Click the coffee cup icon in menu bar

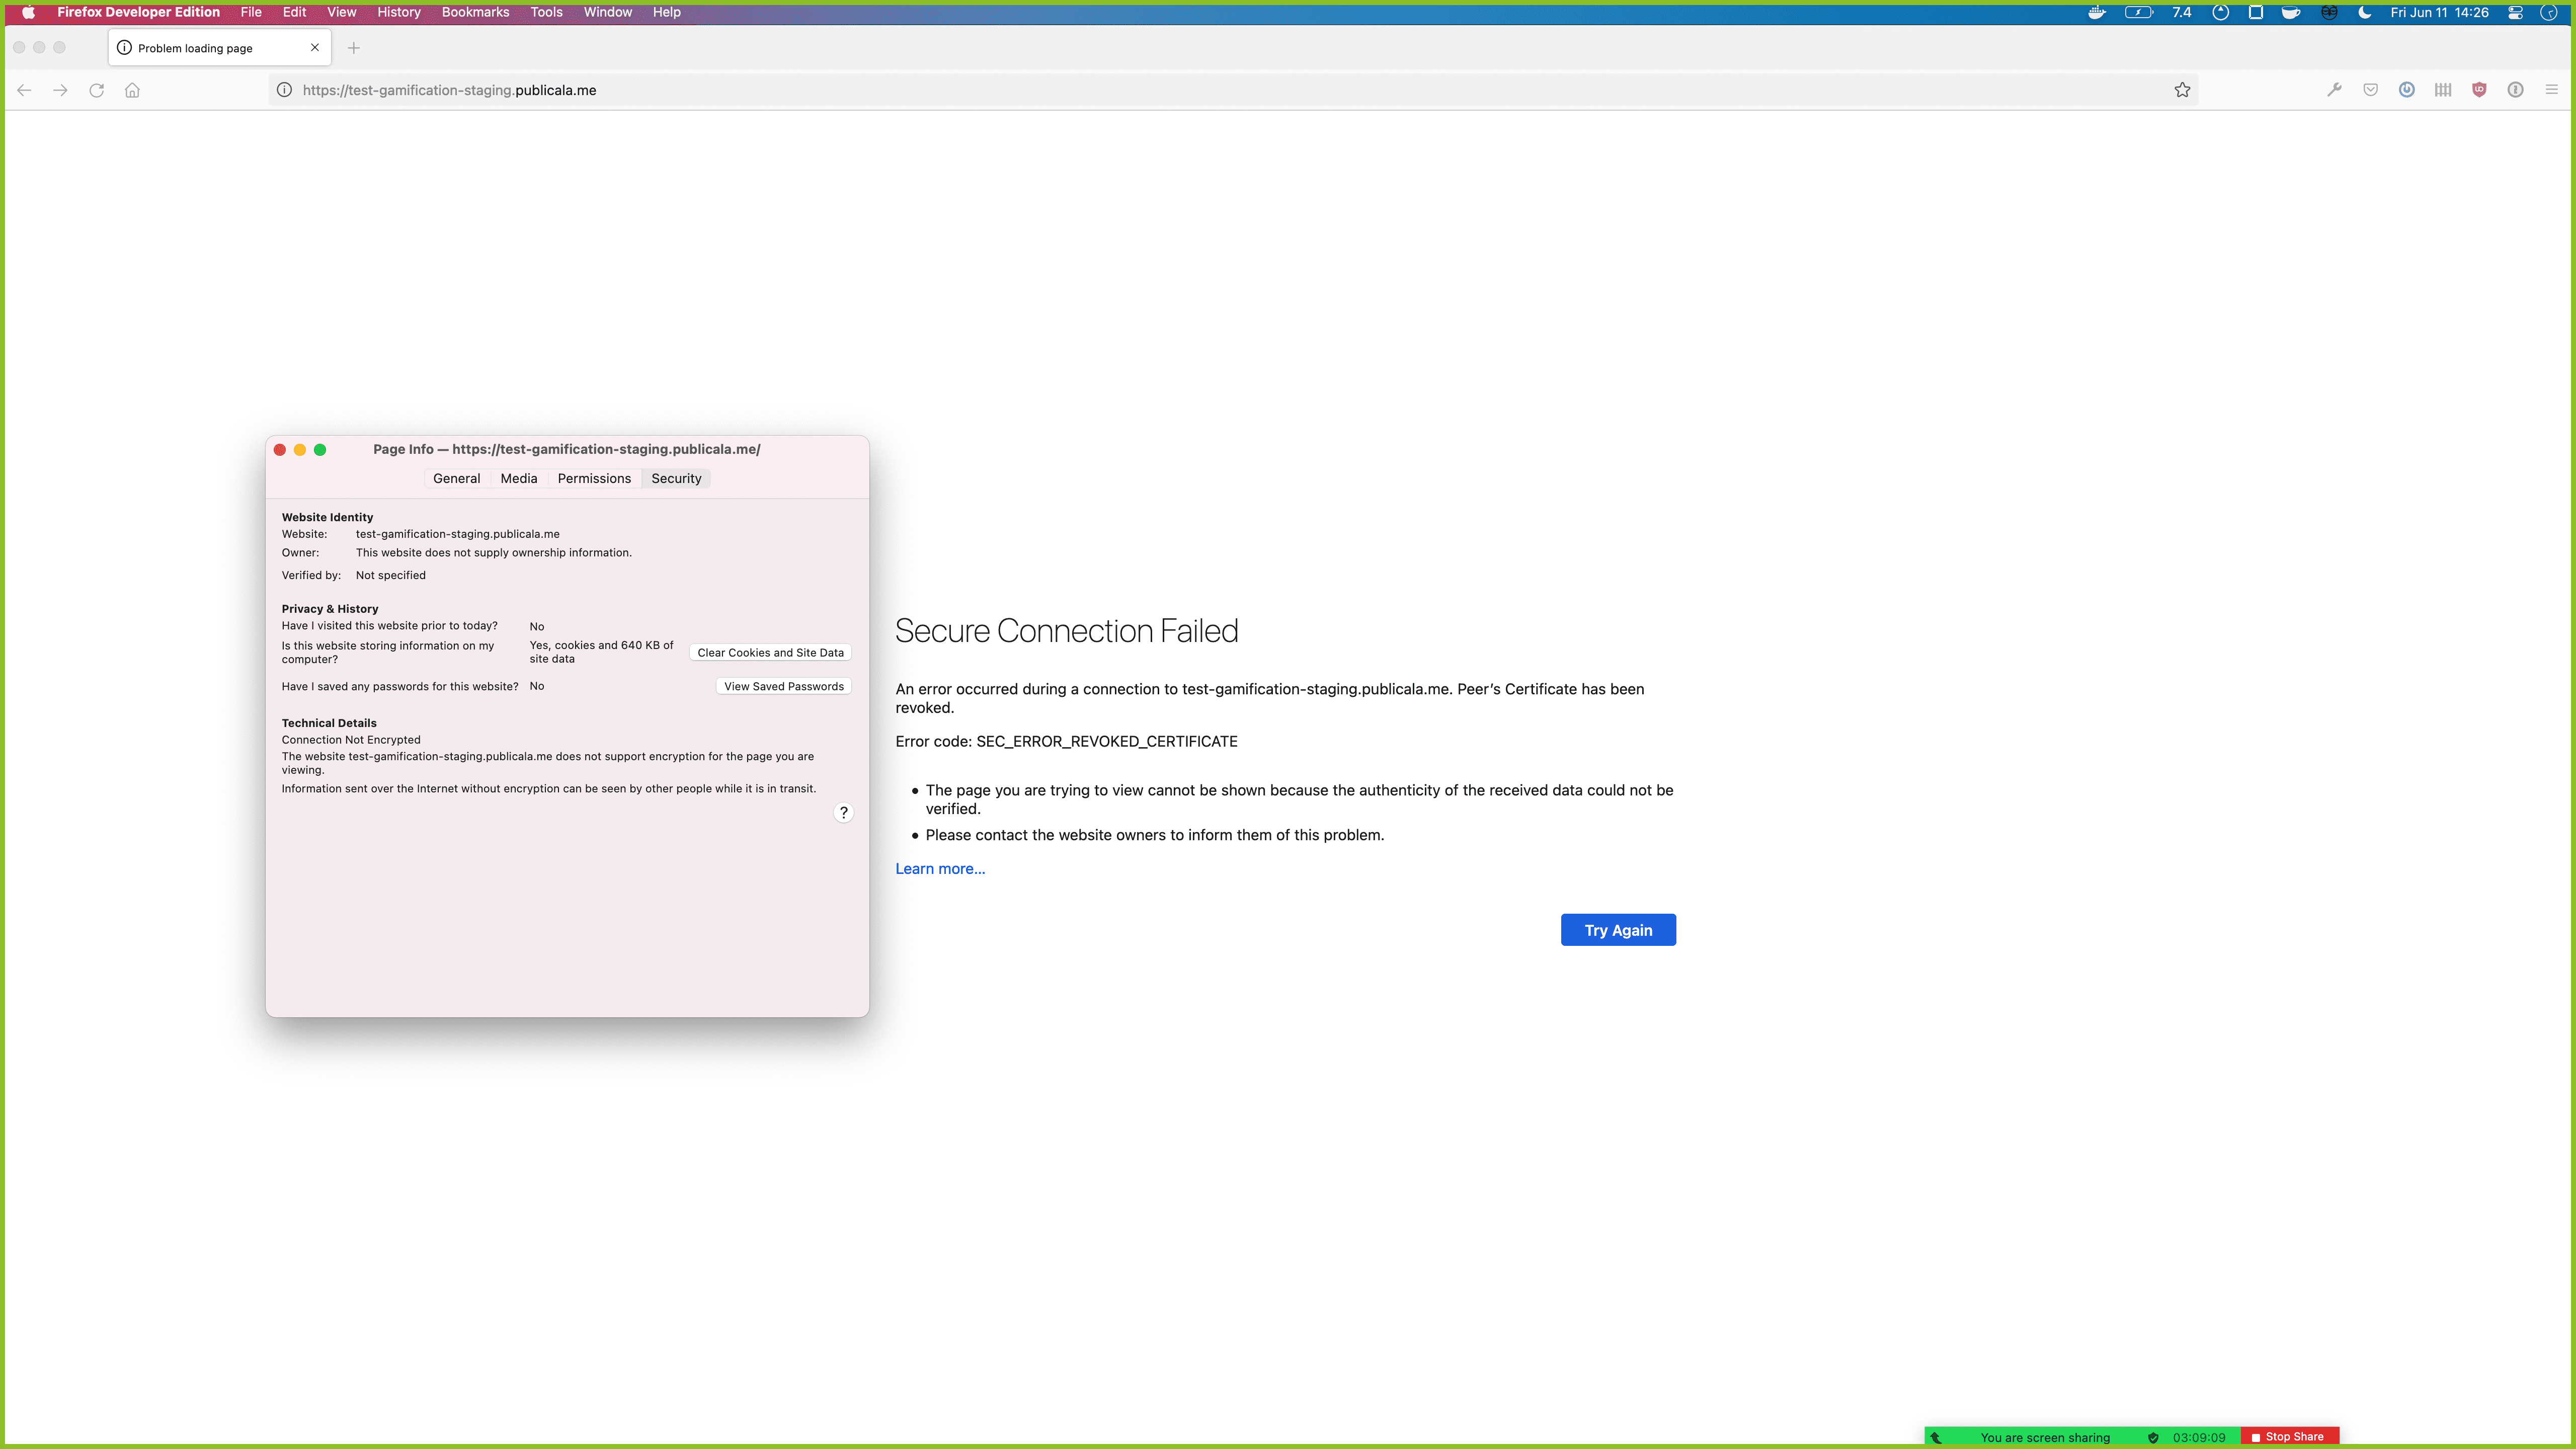tap(2291, 12)
